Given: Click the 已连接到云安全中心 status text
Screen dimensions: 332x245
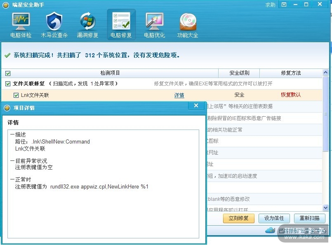Looking at the screenshot, I should [302, 231].
